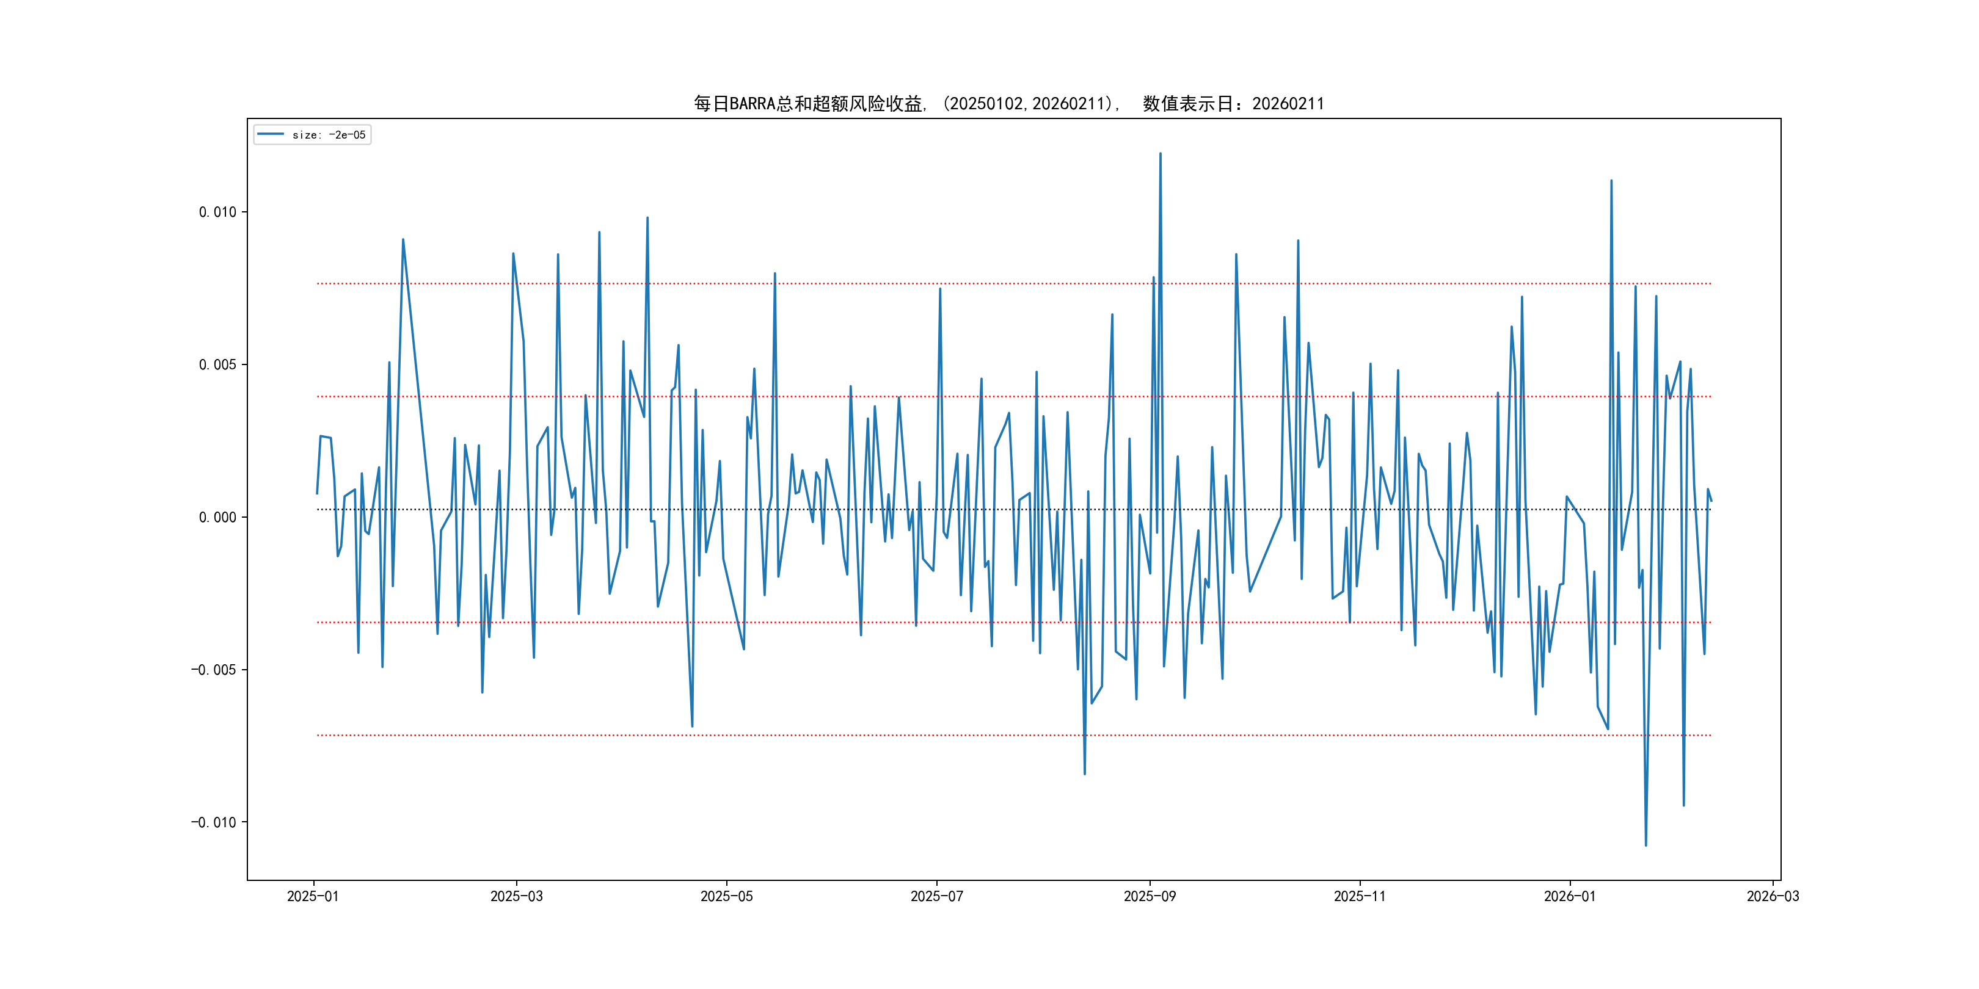This screenshot has width=1979, height=989.
Task: Click the BARRA word in the title
Action: click(752, 104)
